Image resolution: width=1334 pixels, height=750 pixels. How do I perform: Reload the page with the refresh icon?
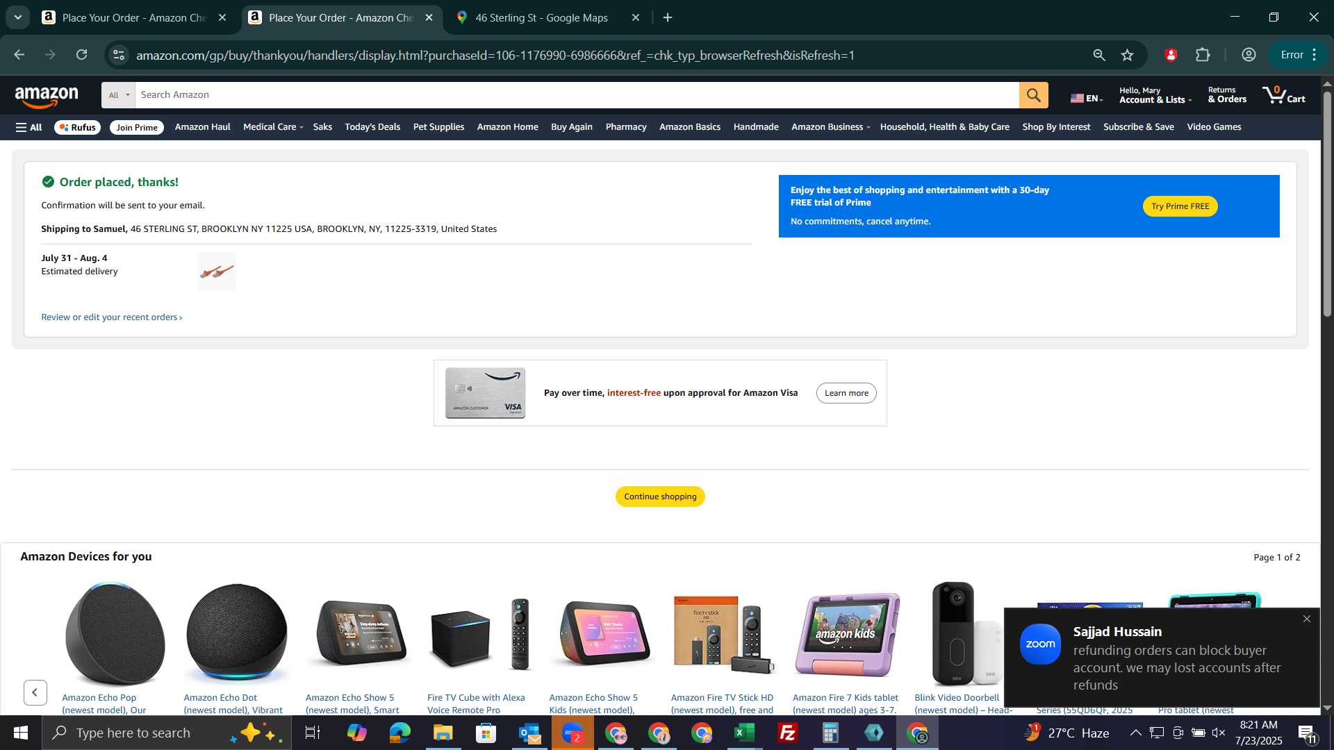[82, 55]
